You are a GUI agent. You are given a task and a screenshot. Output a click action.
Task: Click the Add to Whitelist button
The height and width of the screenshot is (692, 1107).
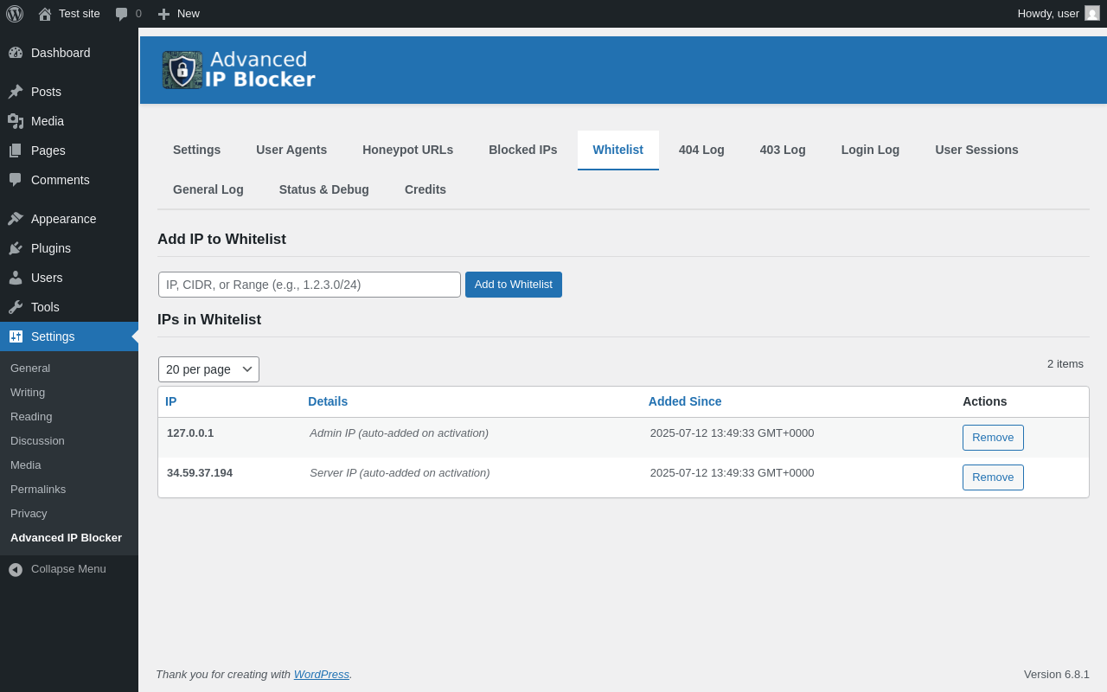point(514,285)
